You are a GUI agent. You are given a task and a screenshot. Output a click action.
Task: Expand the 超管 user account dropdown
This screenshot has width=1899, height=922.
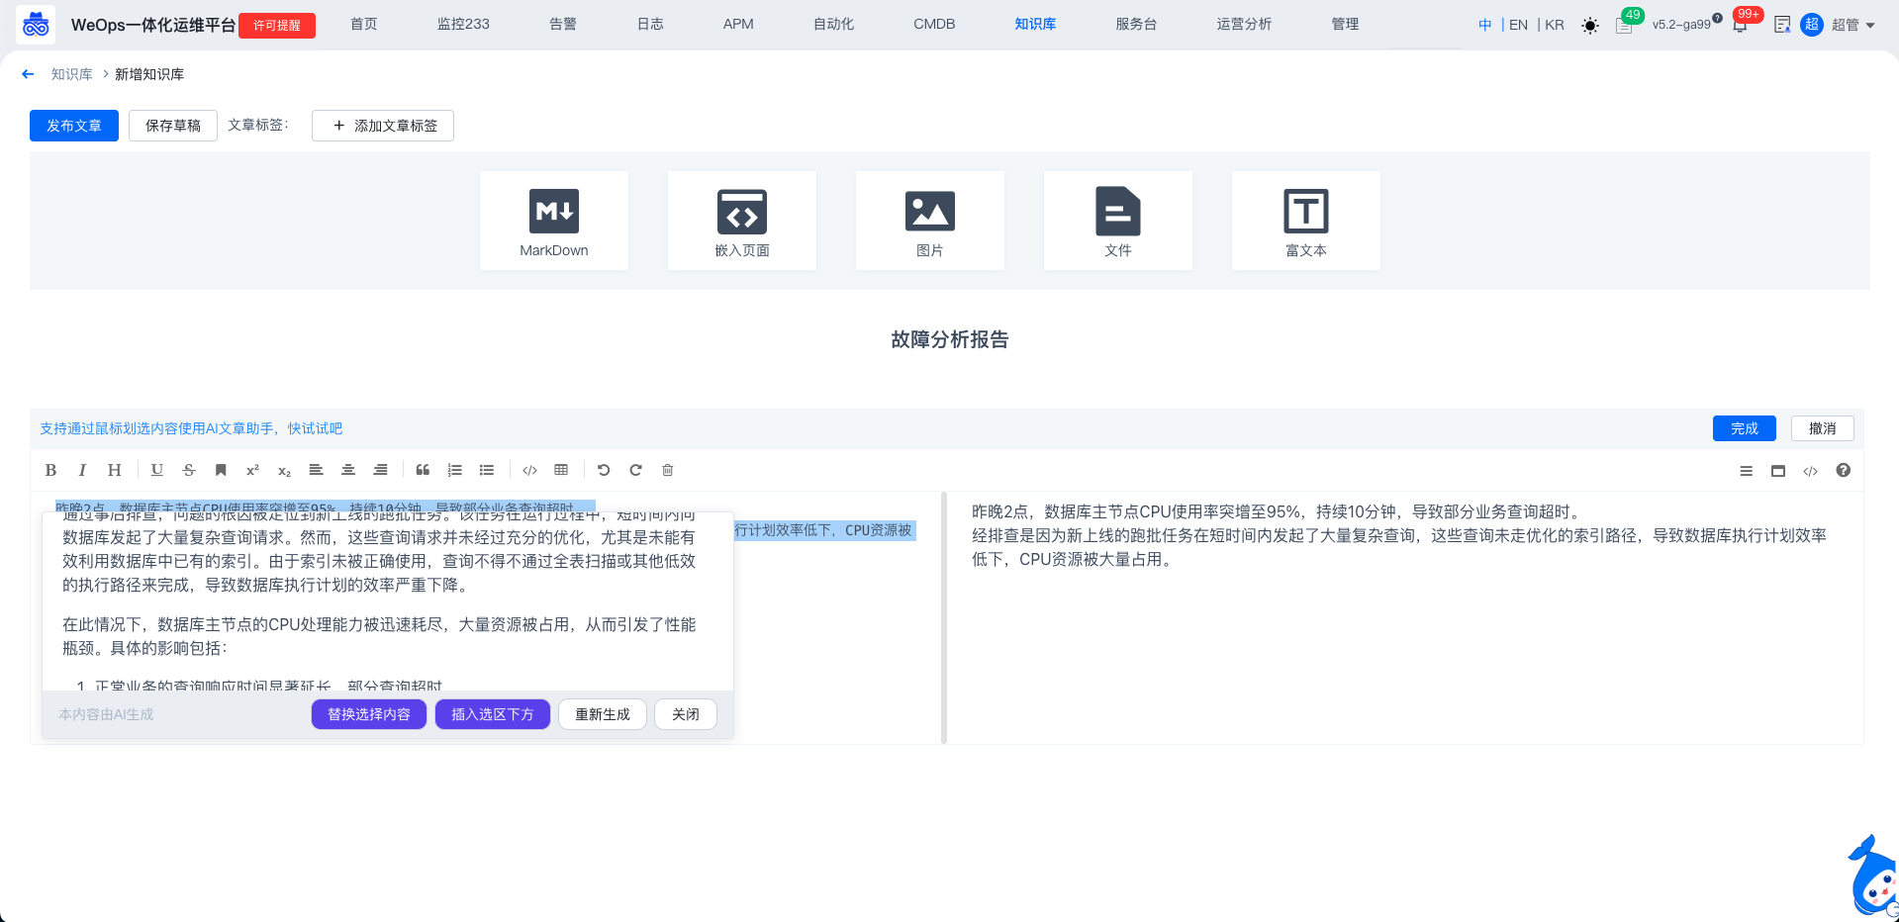(x=1851, y=25)
